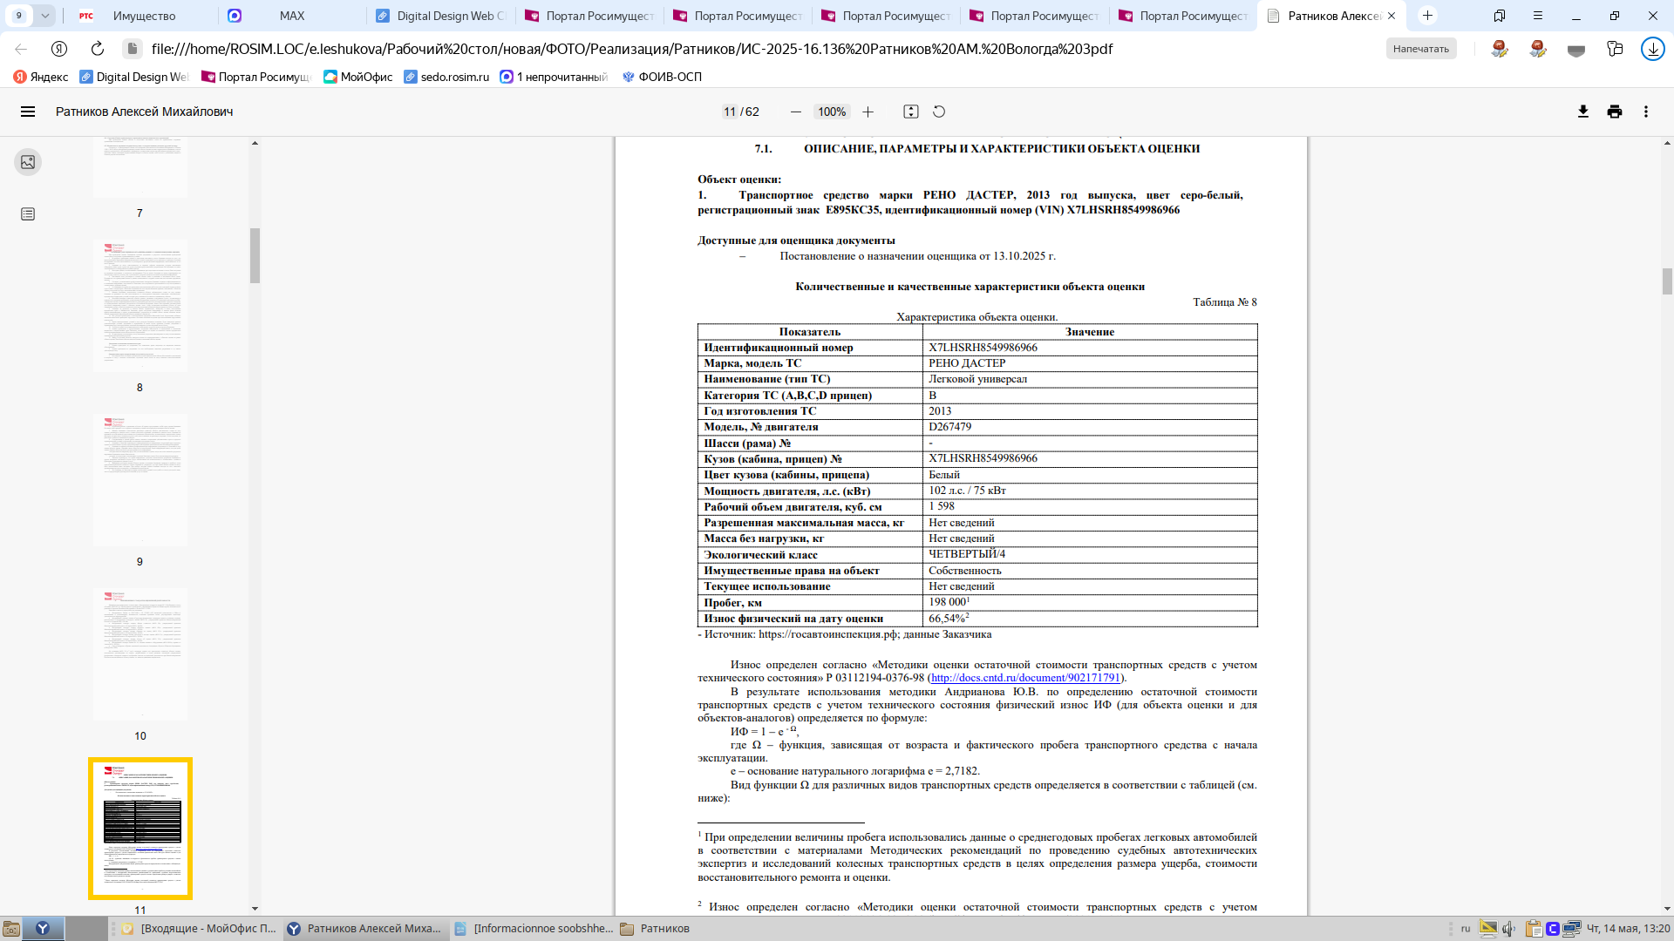Open volume control in system tray
This screenshot has height=941, width=1674.
point(1509,929)
